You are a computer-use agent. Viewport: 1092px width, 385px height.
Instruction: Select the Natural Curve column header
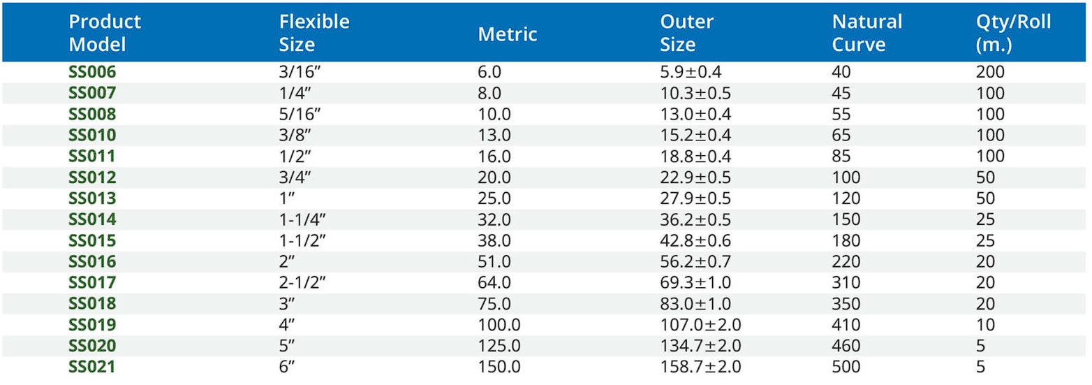[x=867, y=33]
